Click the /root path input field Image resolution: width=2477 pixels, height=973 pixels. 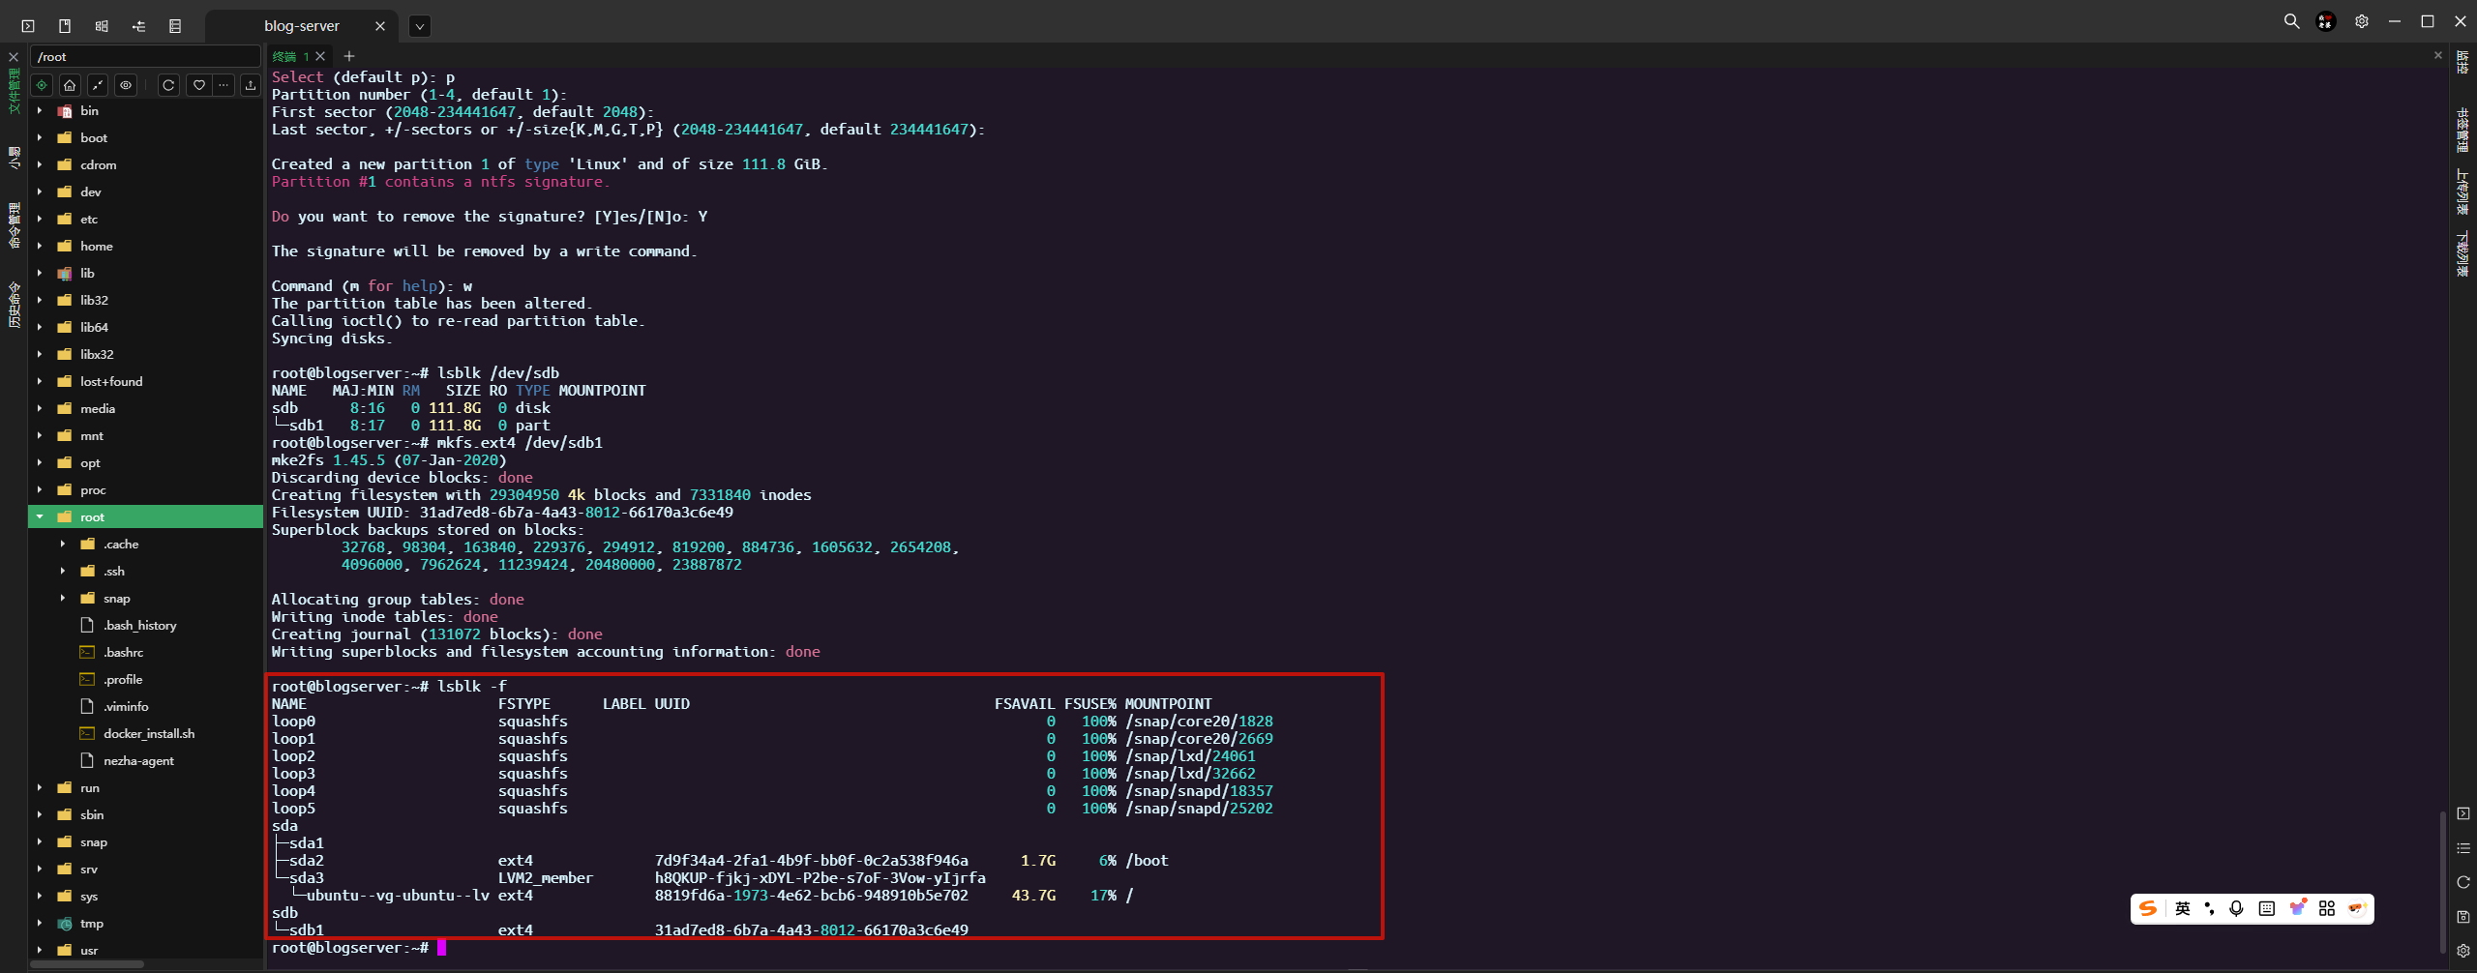pyautogui.click(x=145, y=57)
